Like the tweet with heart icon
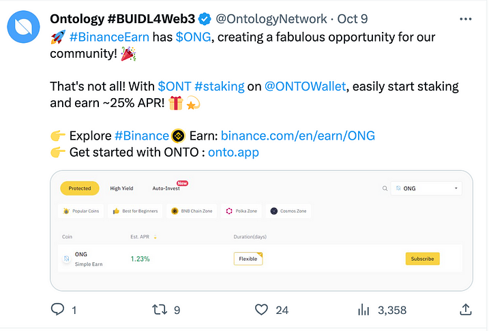 pyautogui.click(x=261, y=310)
